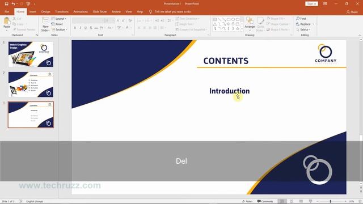Viewport: 363px width, 204px height.
Task: Expand the Section dropdown
Action: pyautogui.click(x=60, y=29)
